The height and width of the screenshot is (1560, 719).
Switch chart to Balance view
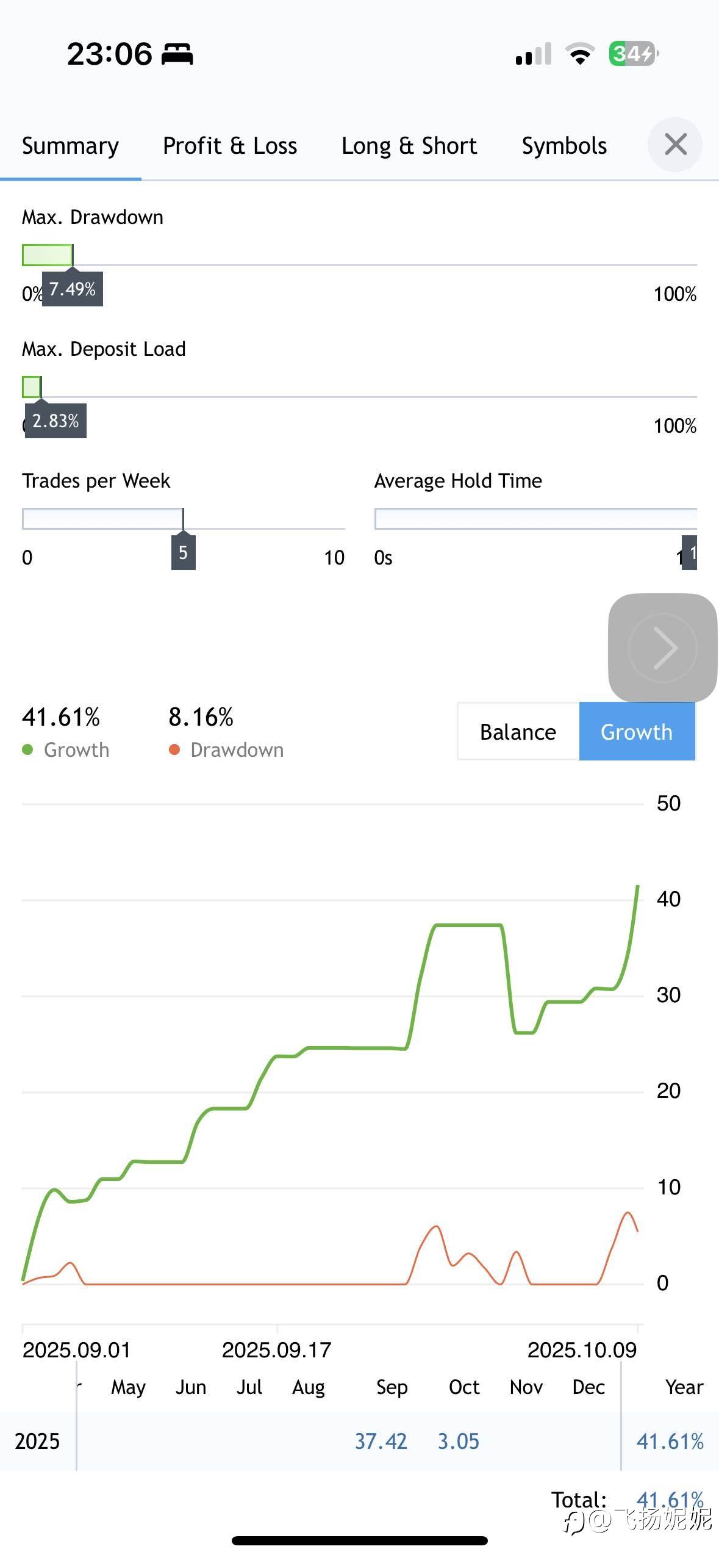[518, 731]
